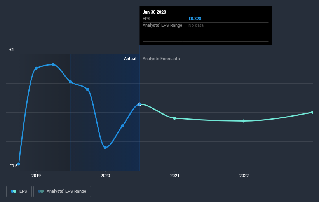The height and width of the screenshot is (202, 319).
Task: Click the tooltip 'EPS' row label
Action: pyautogui.click(x=146, y=19)
